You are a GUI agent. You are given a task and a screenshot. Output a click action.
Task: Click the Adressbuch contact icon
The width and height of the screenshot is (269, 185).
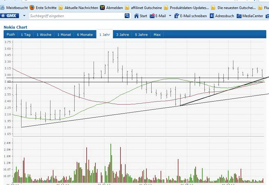point(212,16)
